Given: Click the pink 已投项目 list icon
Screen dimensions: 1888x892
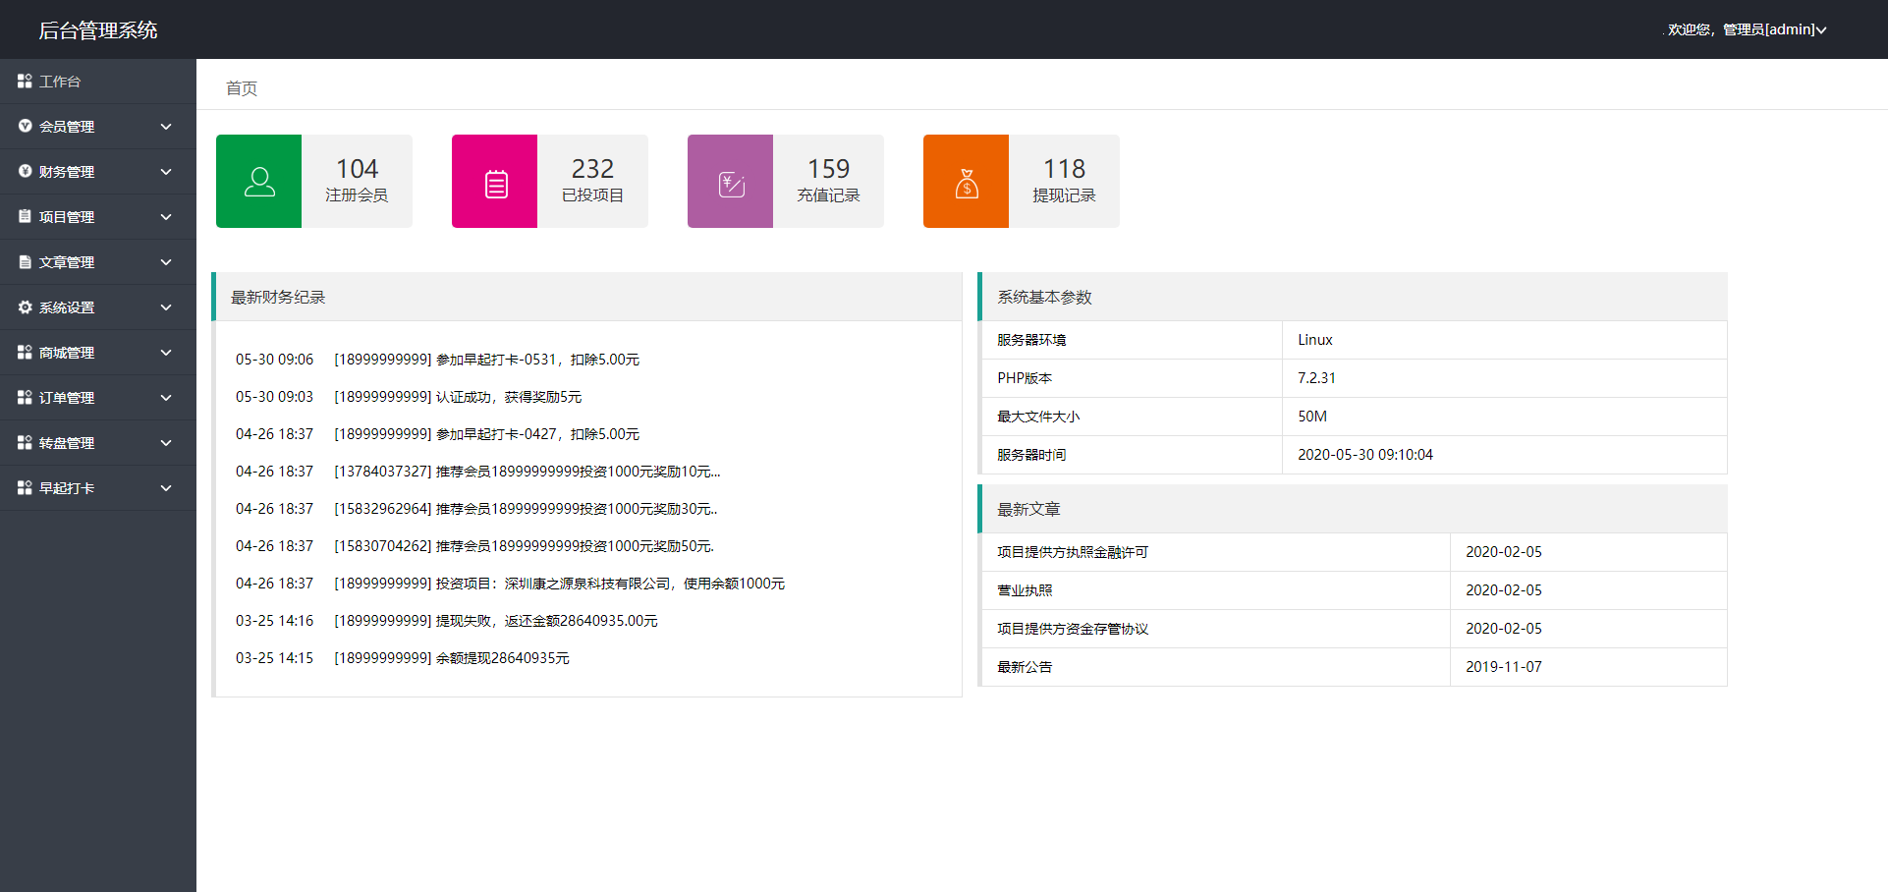Looking at the screenshot, I should (496, 184).
